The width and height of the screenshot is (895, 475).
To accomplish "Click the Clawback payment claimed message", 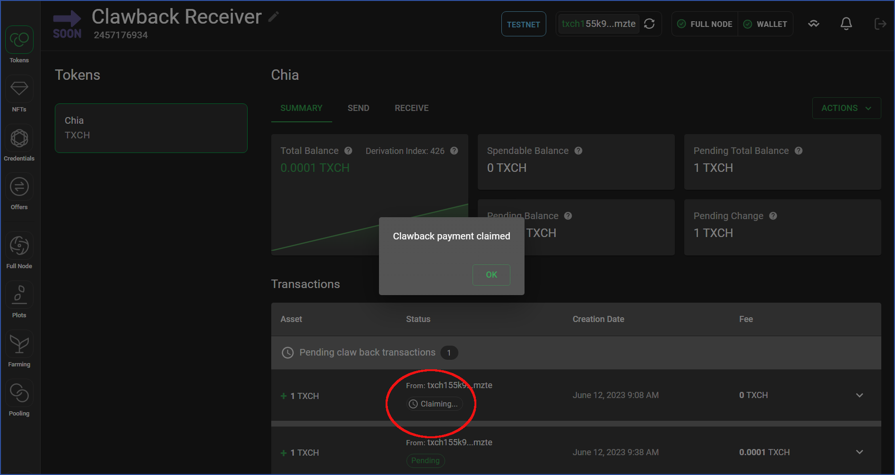I will point(452,236).
